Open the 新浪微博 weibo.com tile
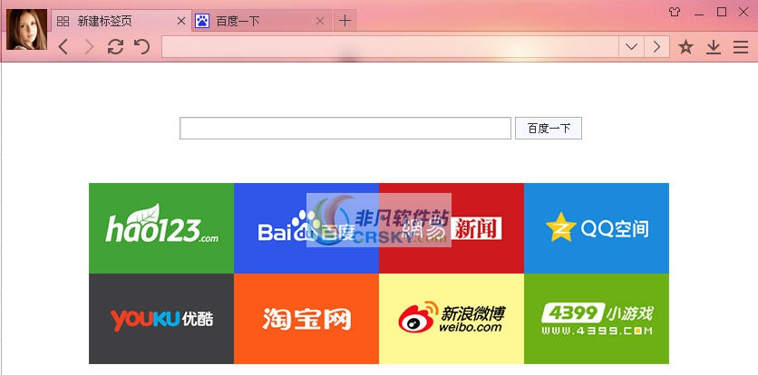Viewport: 758px width, 375px height. [452, 319]
